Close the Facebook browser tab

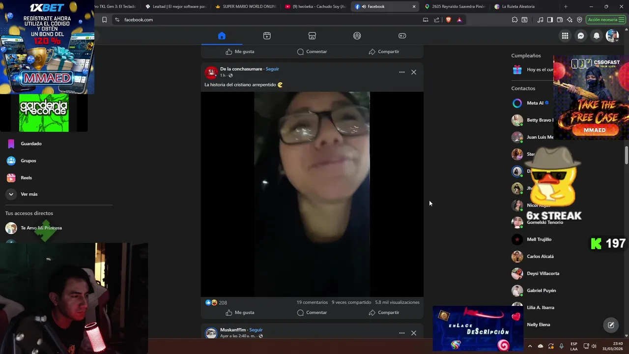coord(414,6)
